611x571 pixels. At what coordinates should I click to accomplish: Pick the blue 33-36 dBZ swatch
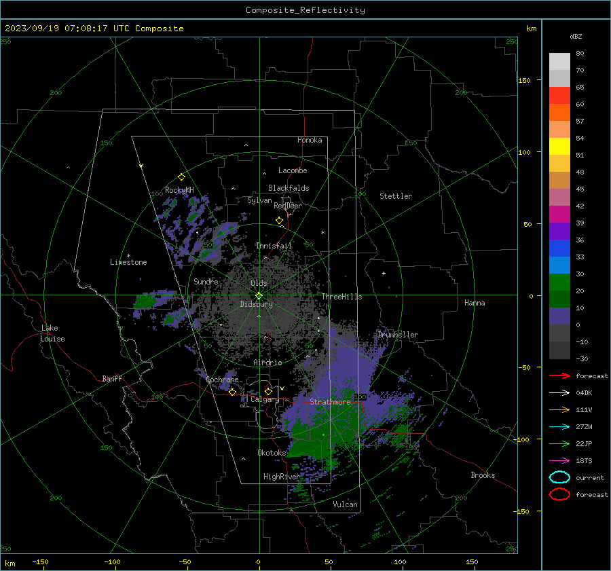[559, 248]
